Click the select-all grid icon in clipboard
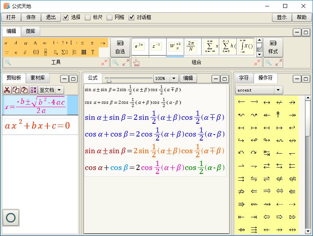The image size is (313, 236). [x=33, y=90]
